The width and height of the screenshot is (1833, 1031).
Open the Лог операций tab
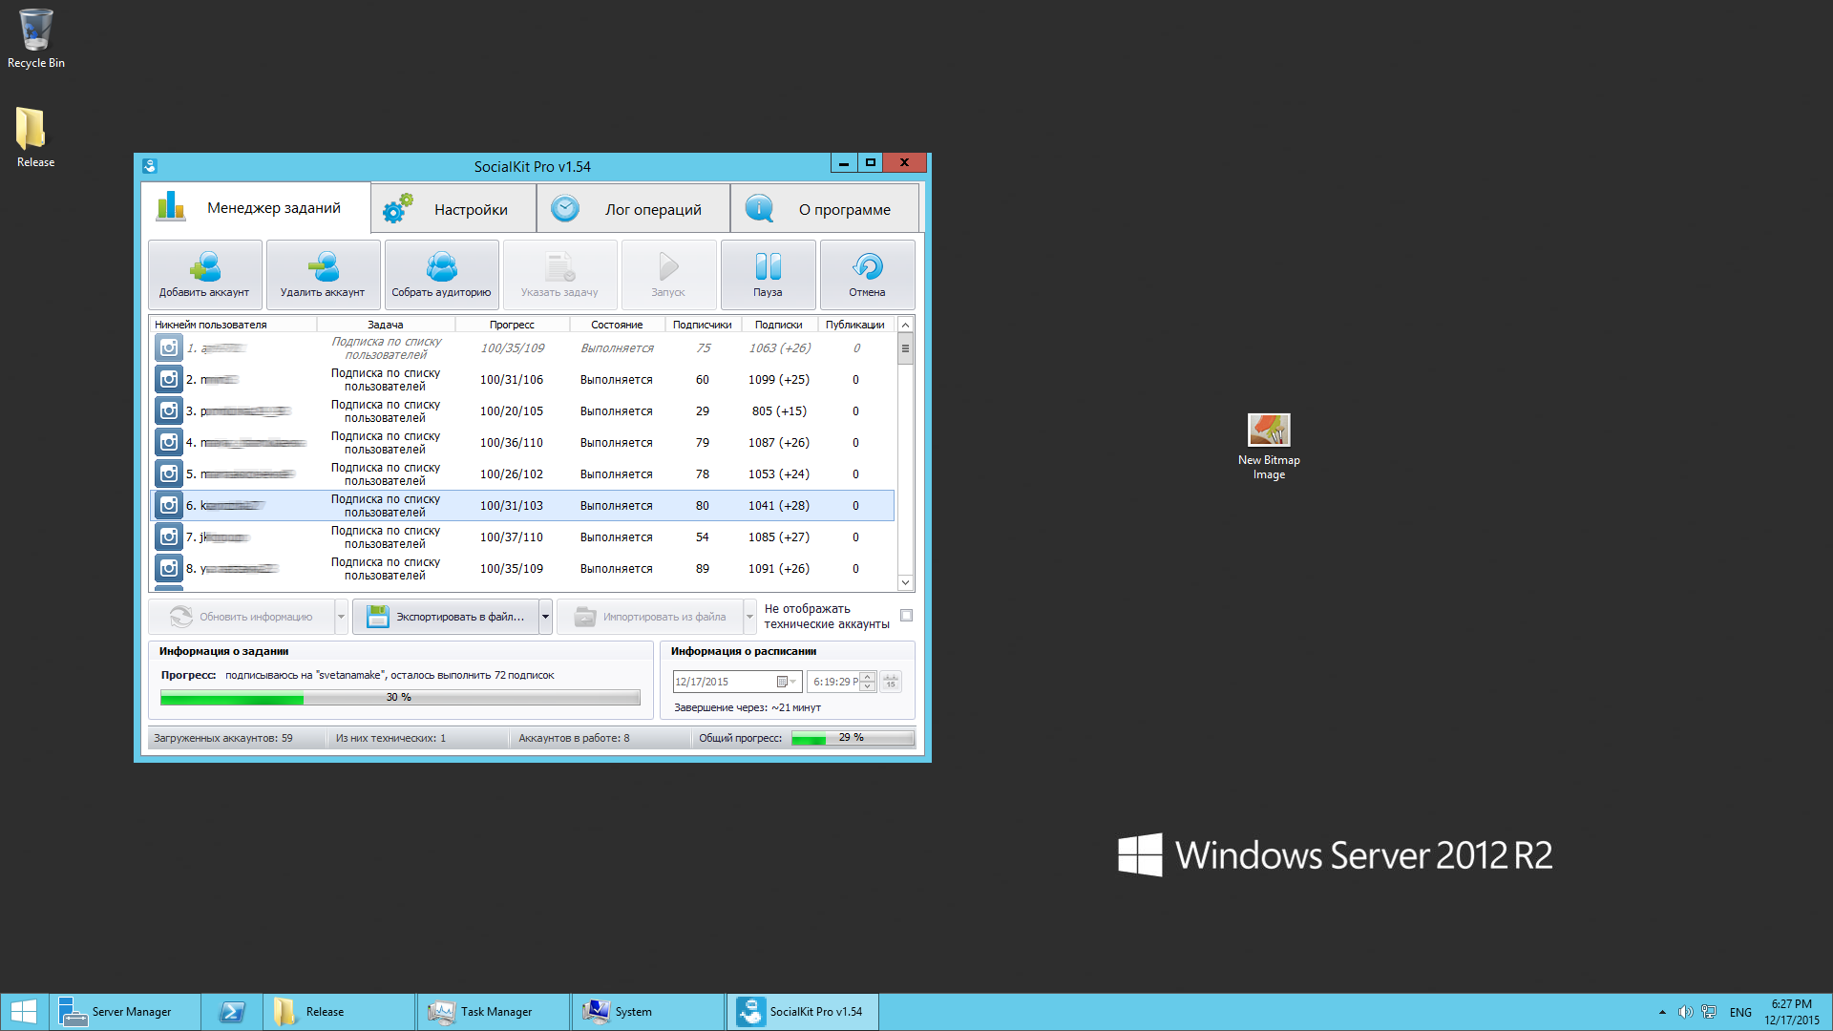coord(633,209)
